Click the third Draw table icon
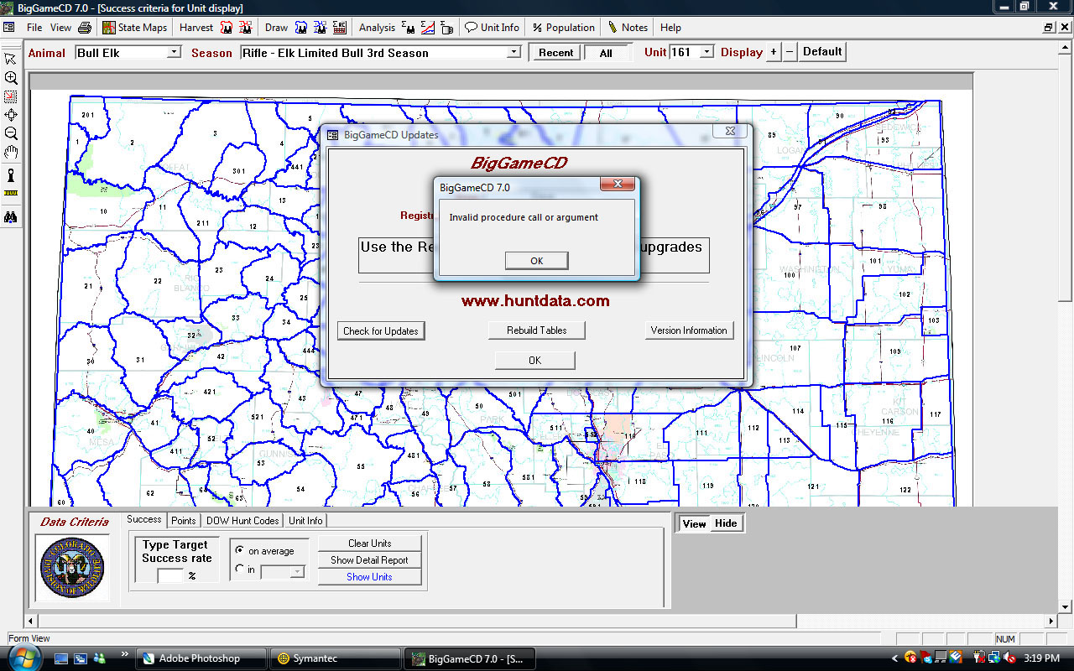Viewport: 1074px width, 671px height. 339,28
